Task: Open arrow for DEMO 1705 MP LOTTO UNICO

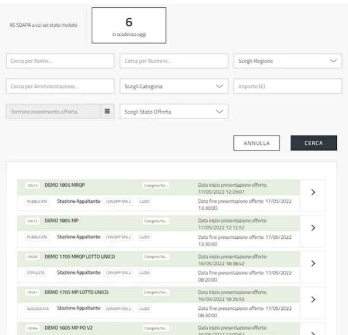Action: [313, 299]
